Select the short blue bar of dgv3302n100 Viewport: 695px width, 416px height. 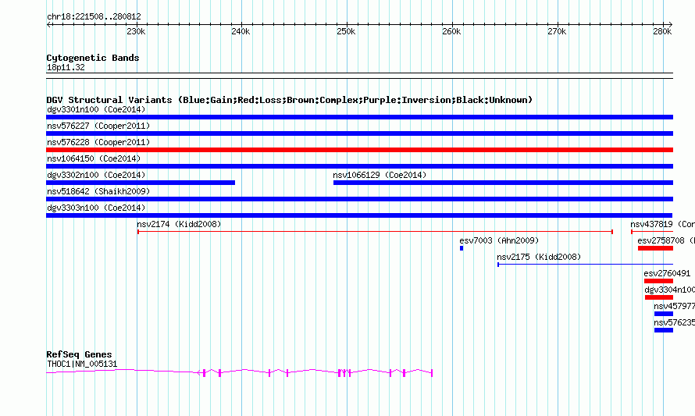(141, 183)
